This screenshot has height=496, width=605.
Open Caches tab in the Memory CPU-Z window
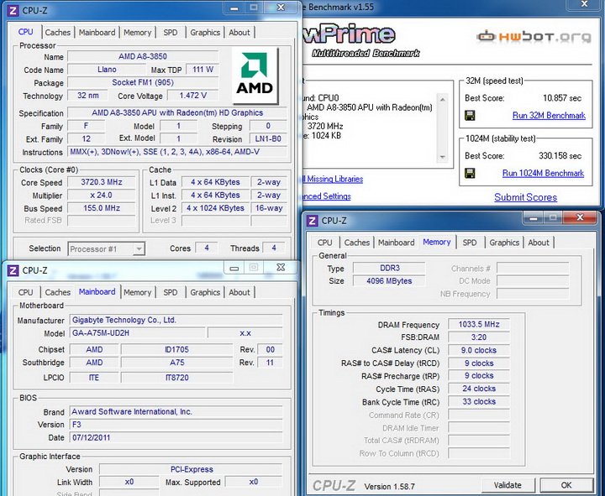[x=357, y=243]
